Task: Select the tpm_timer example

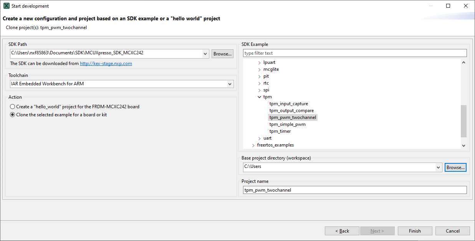Action: click(x=280, y=131)
